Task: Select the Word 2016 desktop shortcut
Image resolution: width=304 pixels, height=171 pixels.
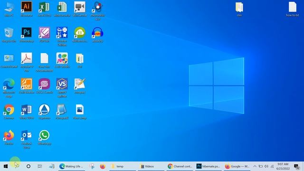Action: point(27,112)
